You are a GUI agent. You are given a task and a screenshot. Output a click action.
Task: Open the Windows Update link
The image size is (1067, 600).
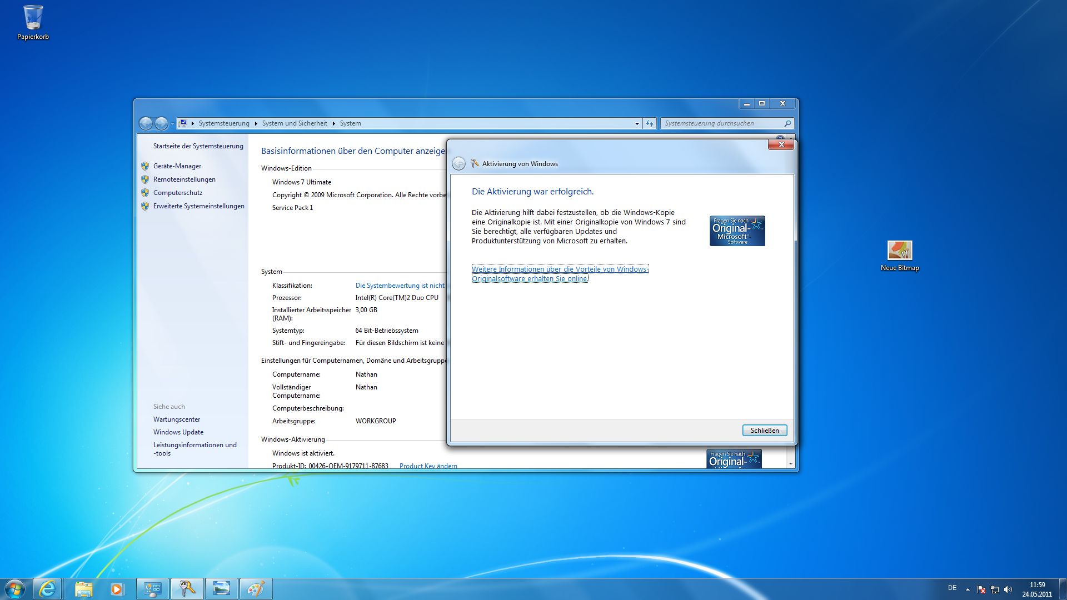coord(178,432)
